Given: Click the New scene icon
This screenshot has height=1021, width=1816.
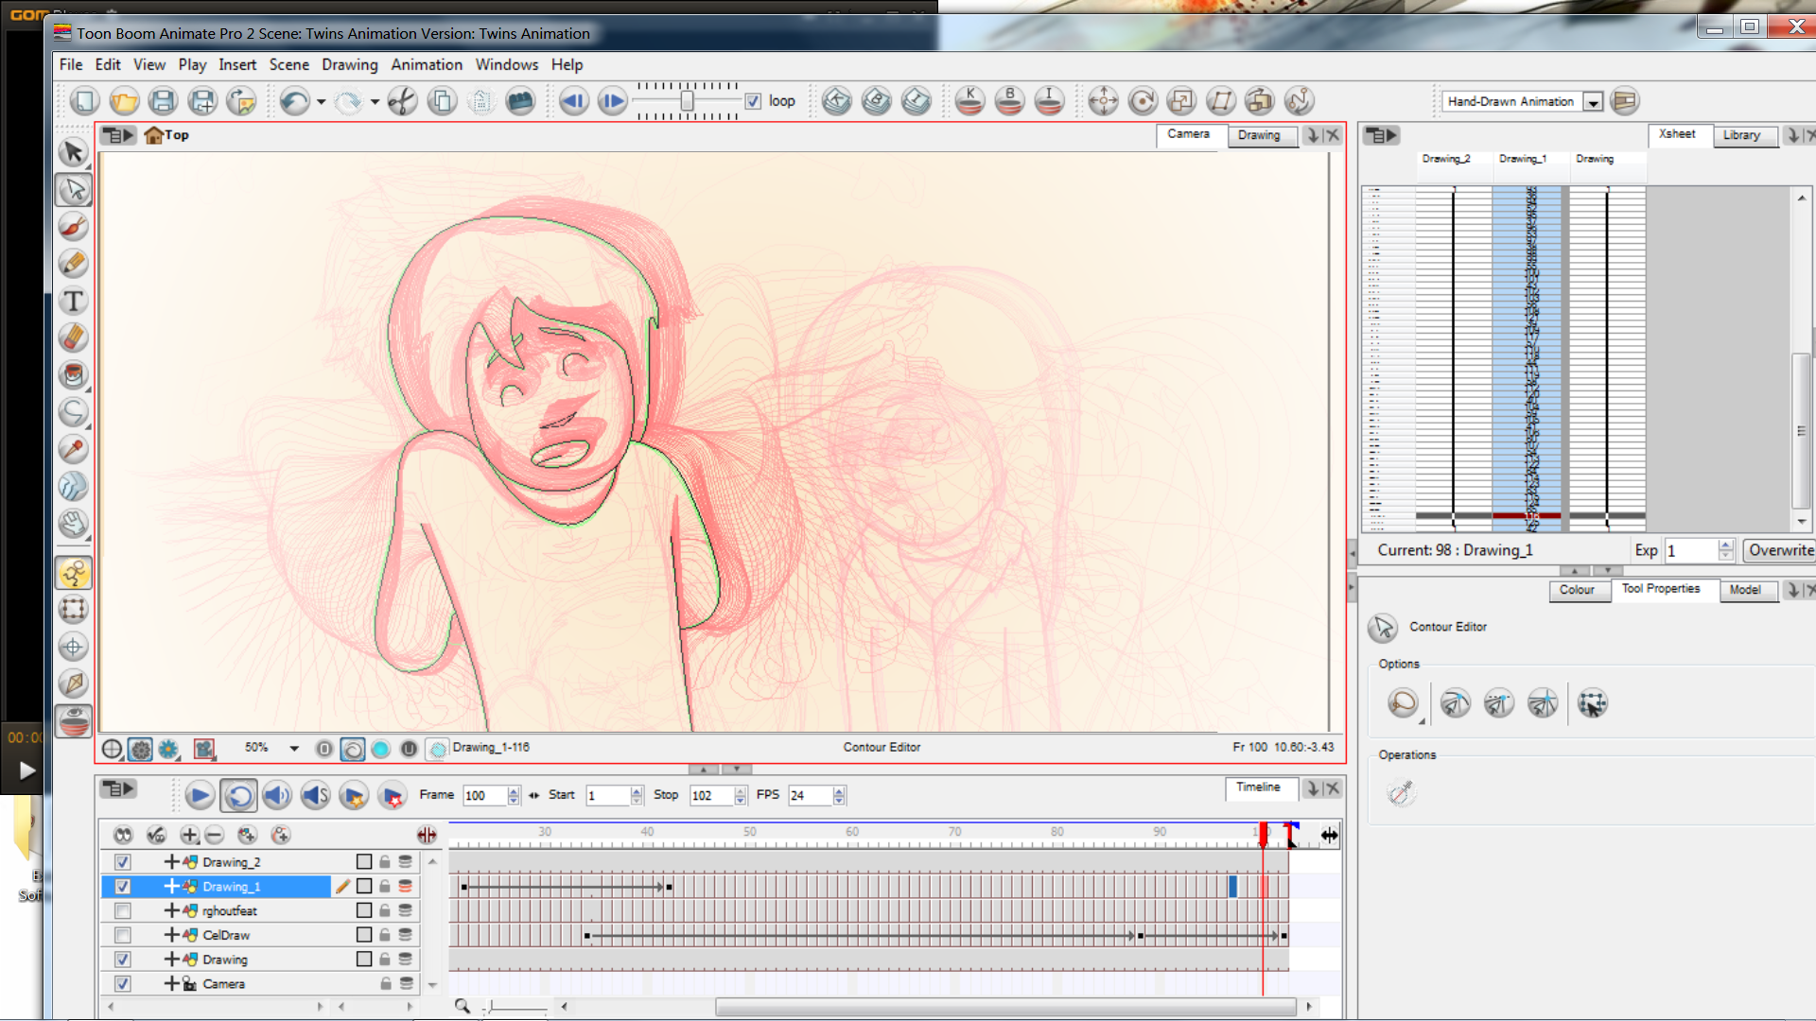Looking at the screenshot, I should (x=85, y=101).
